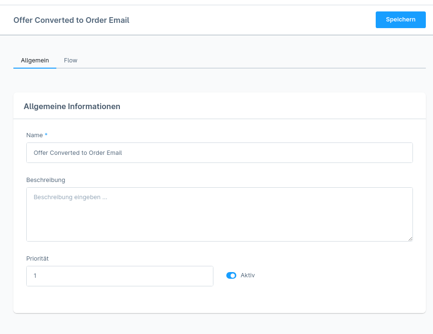Select the Allgemein tab

point(35,61)
